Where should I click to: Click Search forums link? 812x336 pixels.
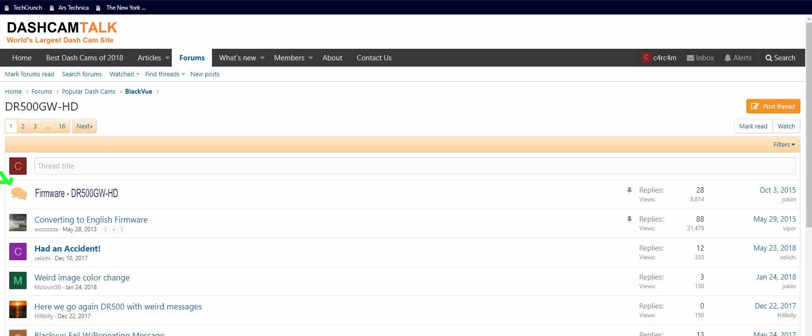(x=82, y=74)
